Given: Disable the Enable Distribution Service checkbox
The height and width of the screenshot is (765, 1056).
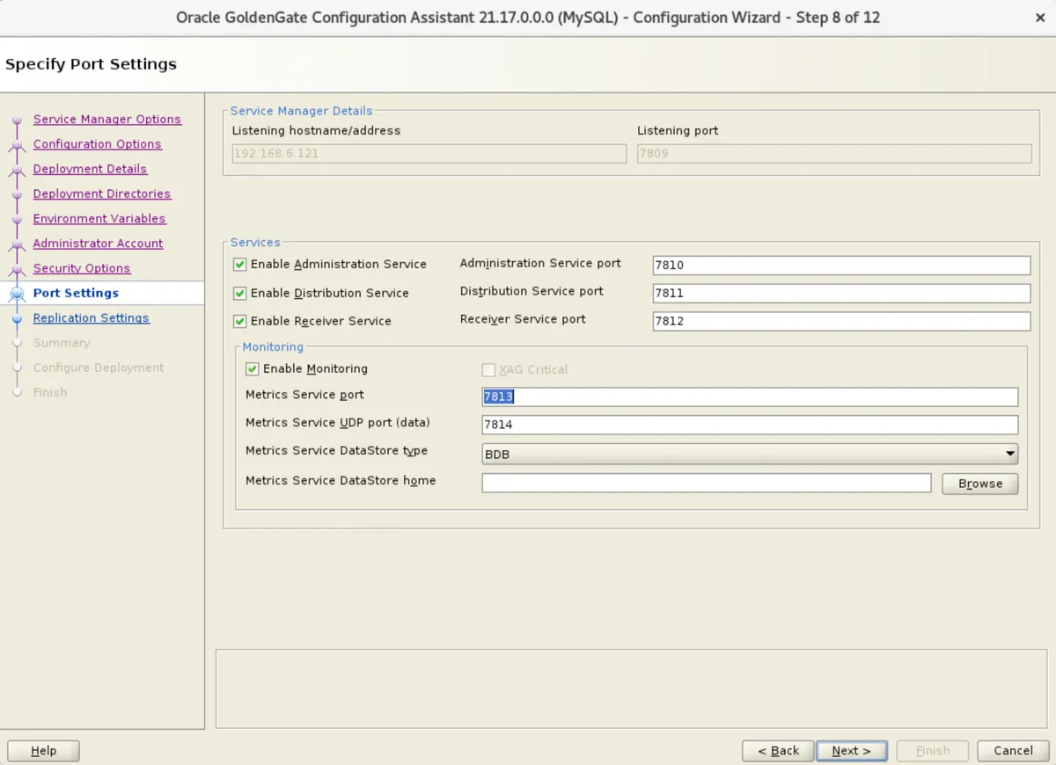Looking at the screenshot, I should tap(240, 293).
